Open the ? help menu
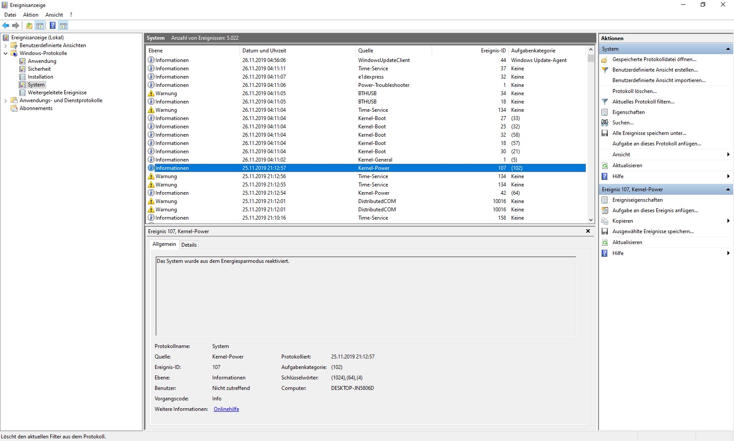This screenshot has height=441, width=734. (71, 15)
